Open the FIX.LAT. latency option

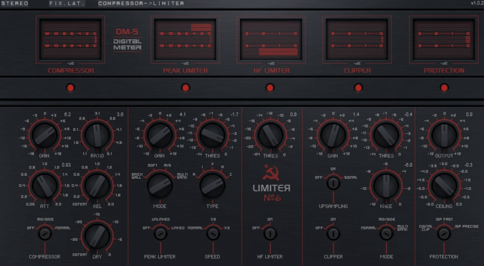(67, 3)
